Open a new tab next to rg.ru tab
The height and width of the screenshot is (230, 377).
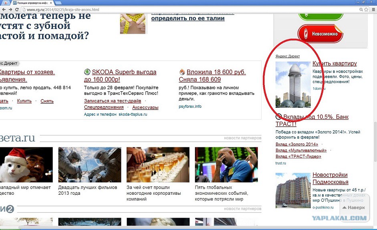pos(58,3)
